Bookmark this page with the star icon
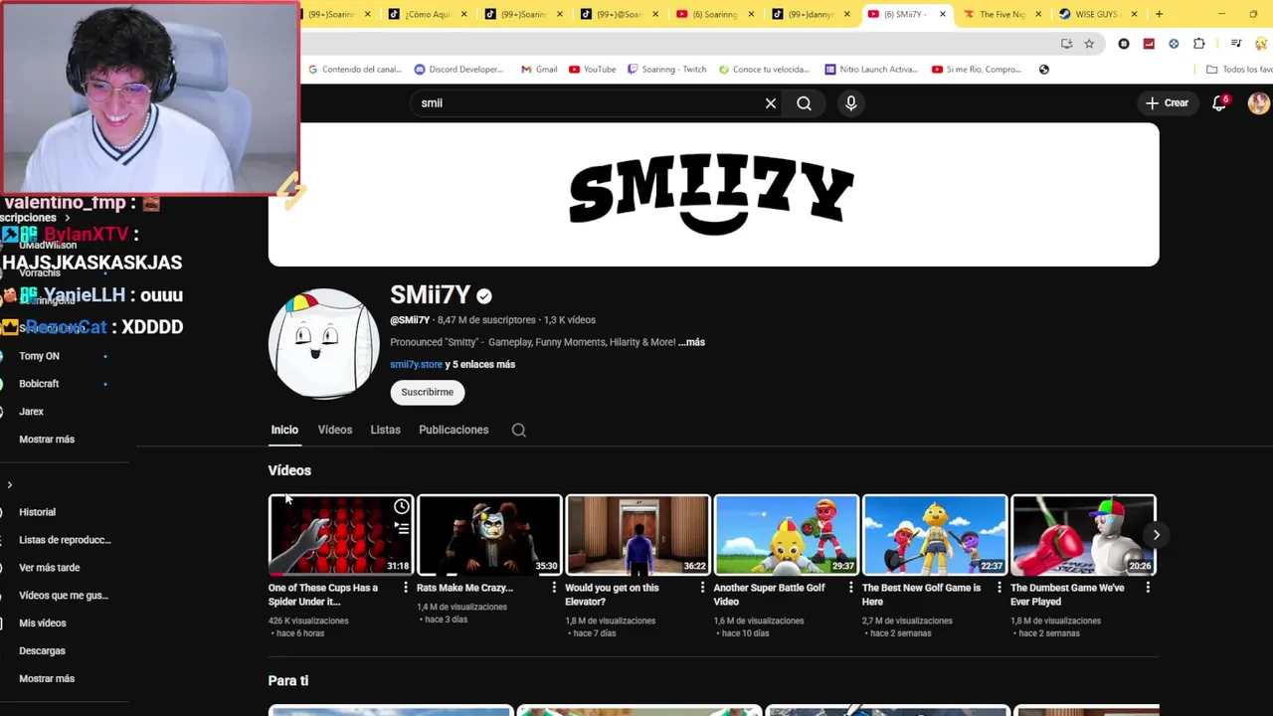Image resolution: width=1273 pixels, height=716 pixels. tap(1089, 44)
